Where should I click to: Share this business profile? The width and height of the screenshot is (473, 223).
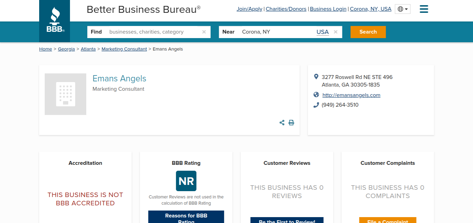click(x=282, y=123)
